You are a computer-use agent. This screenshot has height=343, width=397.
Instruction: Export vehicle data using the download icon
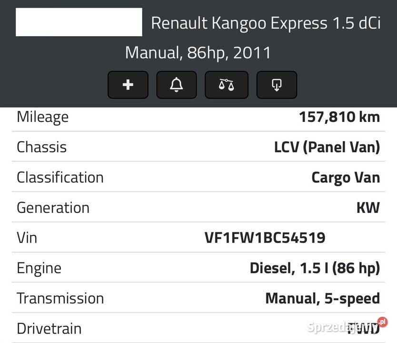coord(277,84)
